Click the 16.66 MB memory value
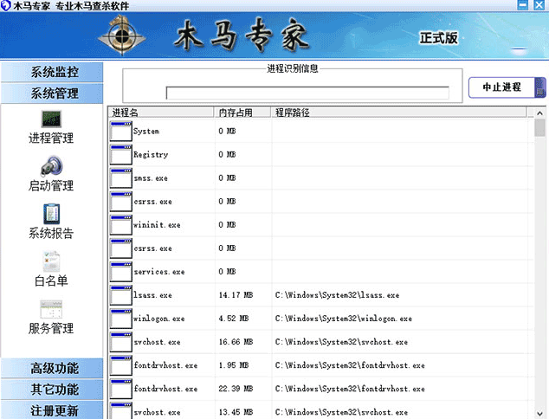The image size is (549, 419). 236,342
